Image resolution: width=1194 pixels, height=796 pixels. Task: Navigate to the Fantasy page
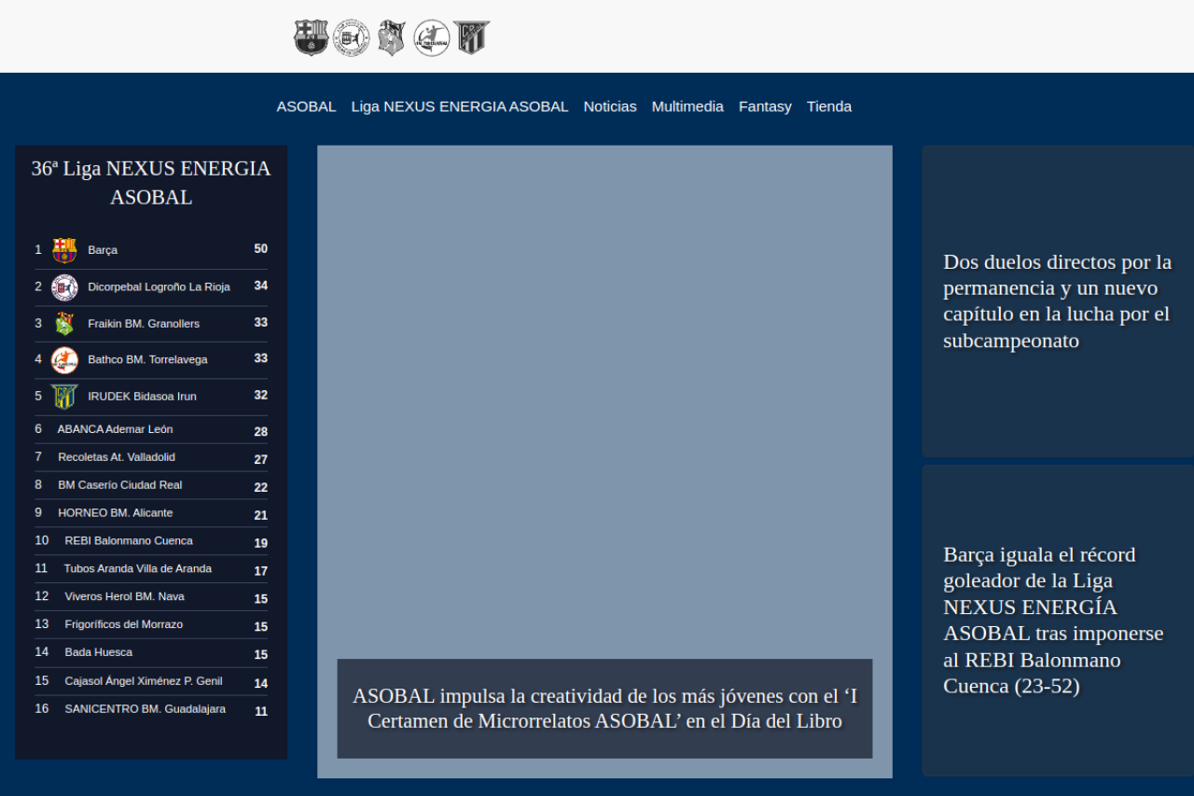tap(765, 106)
